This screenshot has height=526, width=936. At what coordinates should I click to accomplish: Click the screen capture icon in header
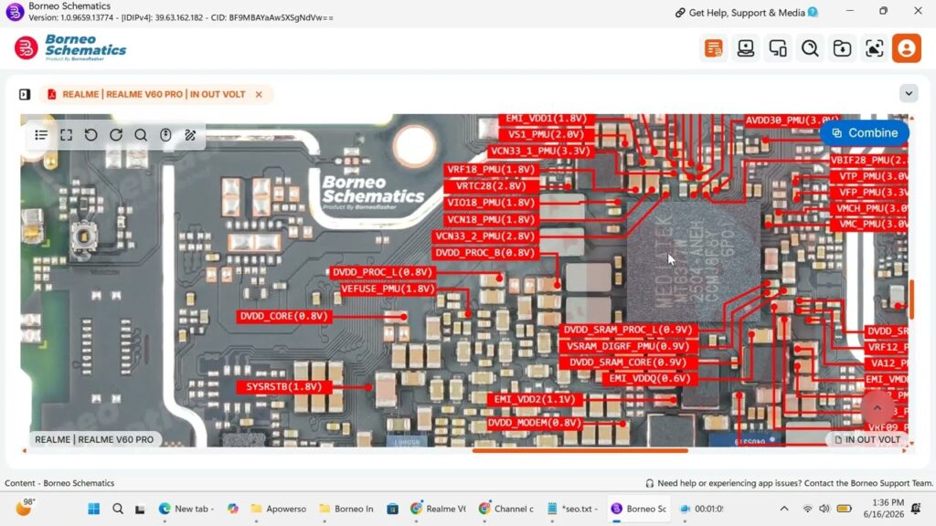(x=875, y=48)
